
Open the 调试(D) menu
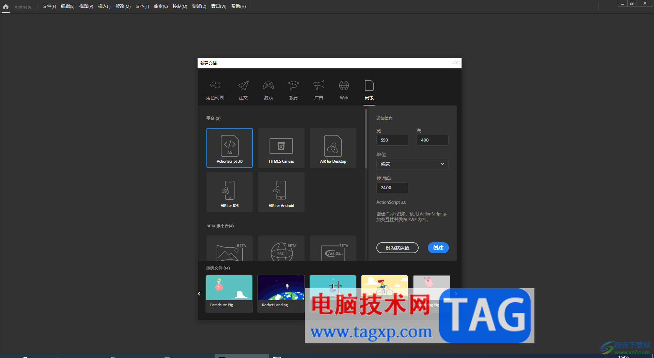tap(199, 6)
